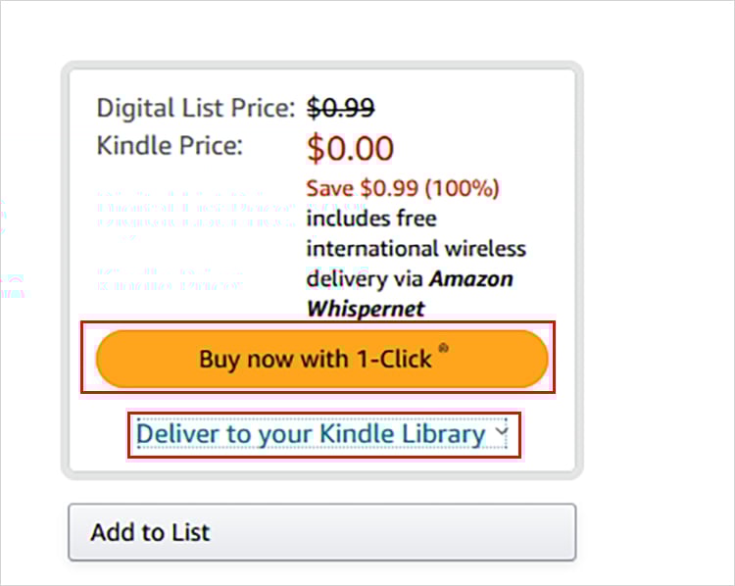Click the "international wireless" text line
735x586 pixels.
[416, 248]
